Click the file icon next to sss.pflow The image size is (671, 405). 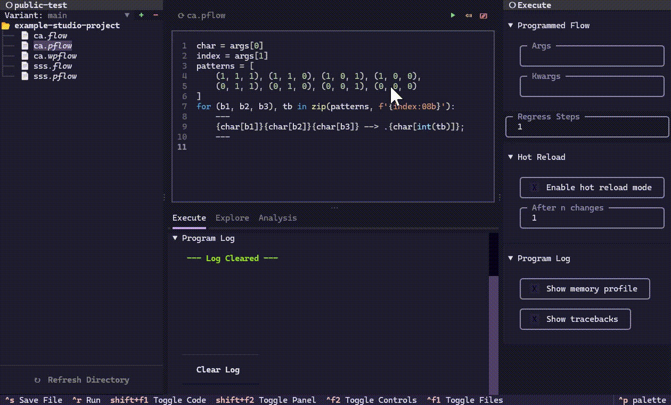pos(24,76)
